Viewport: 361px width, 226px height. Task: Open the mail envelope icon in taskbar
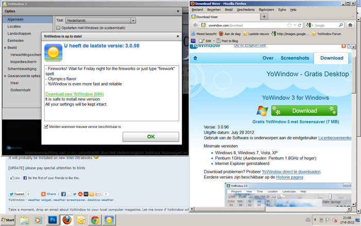pos(81,220)
